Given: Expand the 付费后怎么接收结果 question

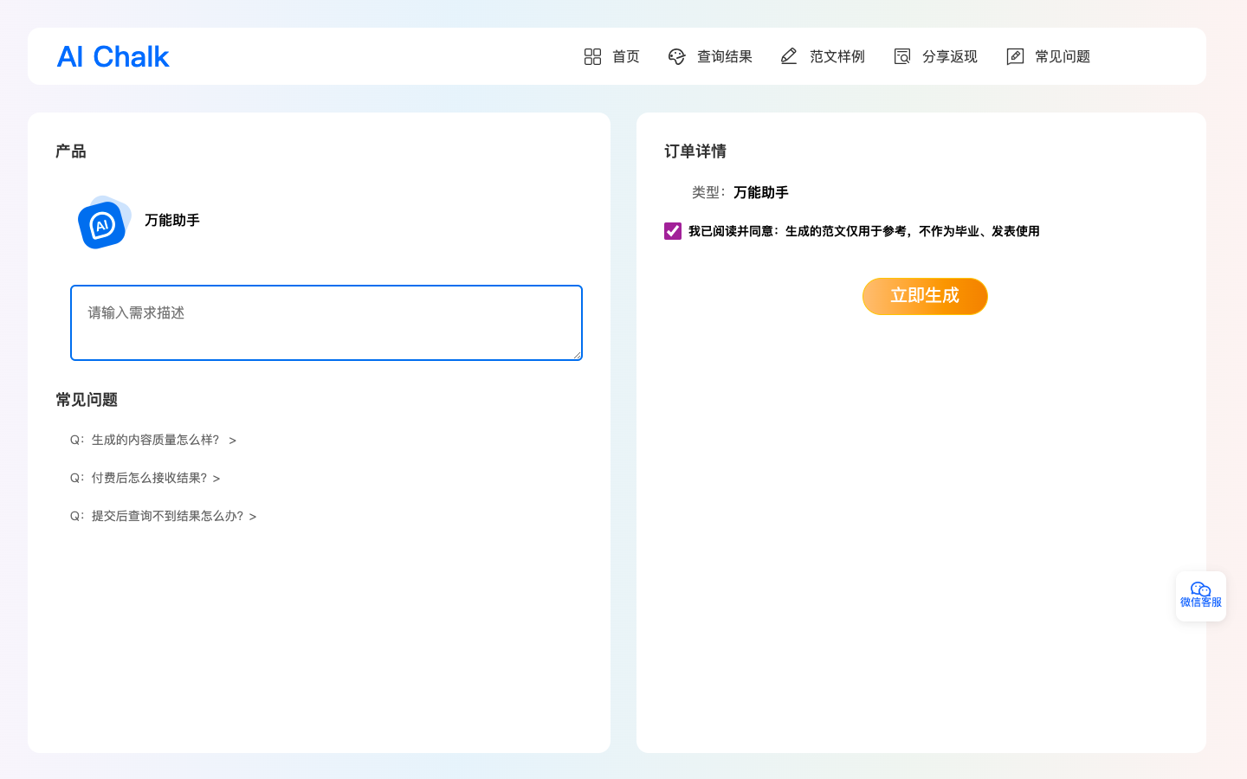Looking at the screenshot, I should [145, 478].
